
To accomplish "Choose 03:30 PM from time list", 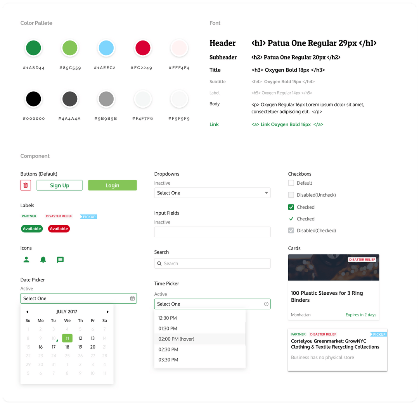I will coord(200,360).
